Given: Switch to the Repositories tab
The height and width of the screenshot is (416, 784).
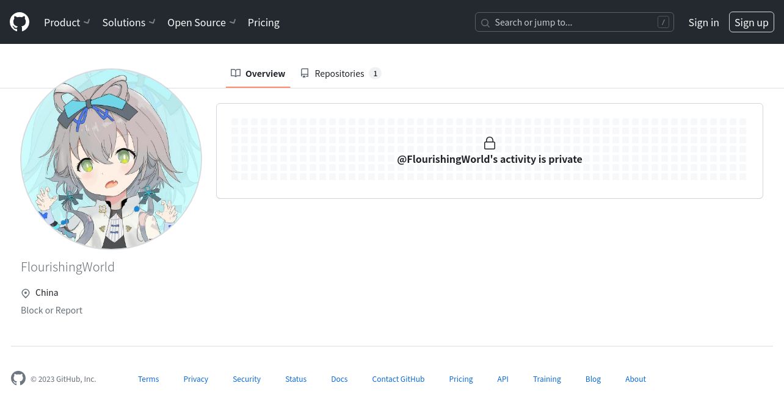Looking at the screenshot, I should 341,73.
